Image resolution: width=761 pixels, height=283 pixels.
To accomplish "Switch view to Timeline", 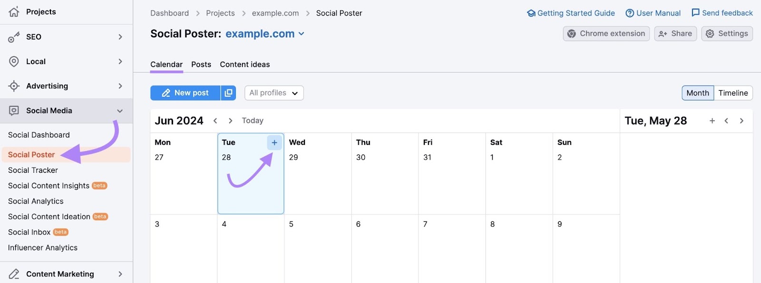I will click(x=733, y=93).
